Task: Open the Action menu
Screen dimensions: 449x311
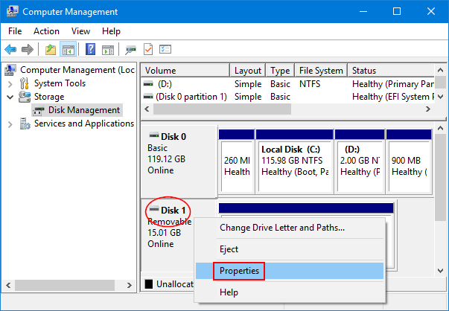Action: coord(46,31)
